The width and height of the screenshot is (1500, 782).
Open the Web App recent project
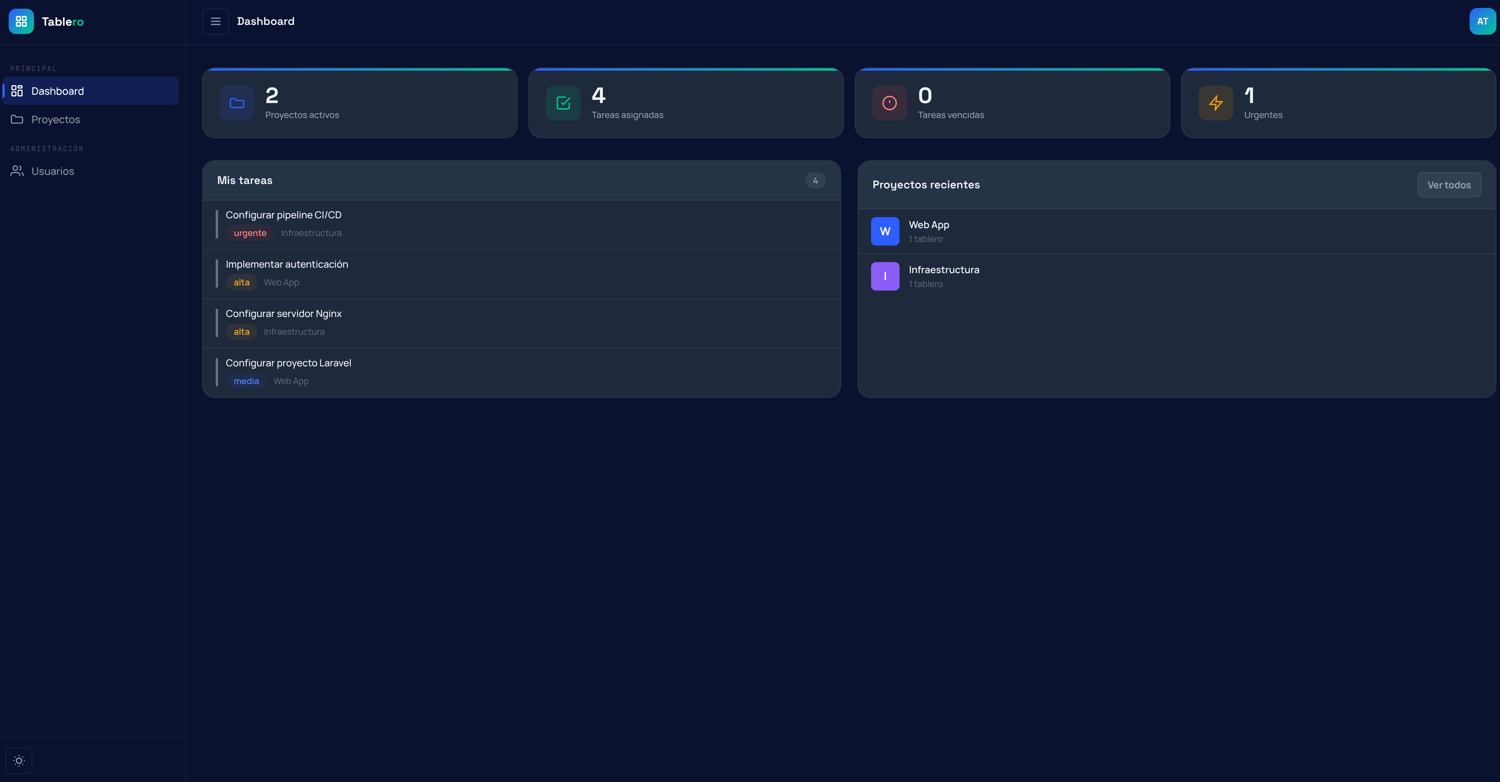(1176, 231)
